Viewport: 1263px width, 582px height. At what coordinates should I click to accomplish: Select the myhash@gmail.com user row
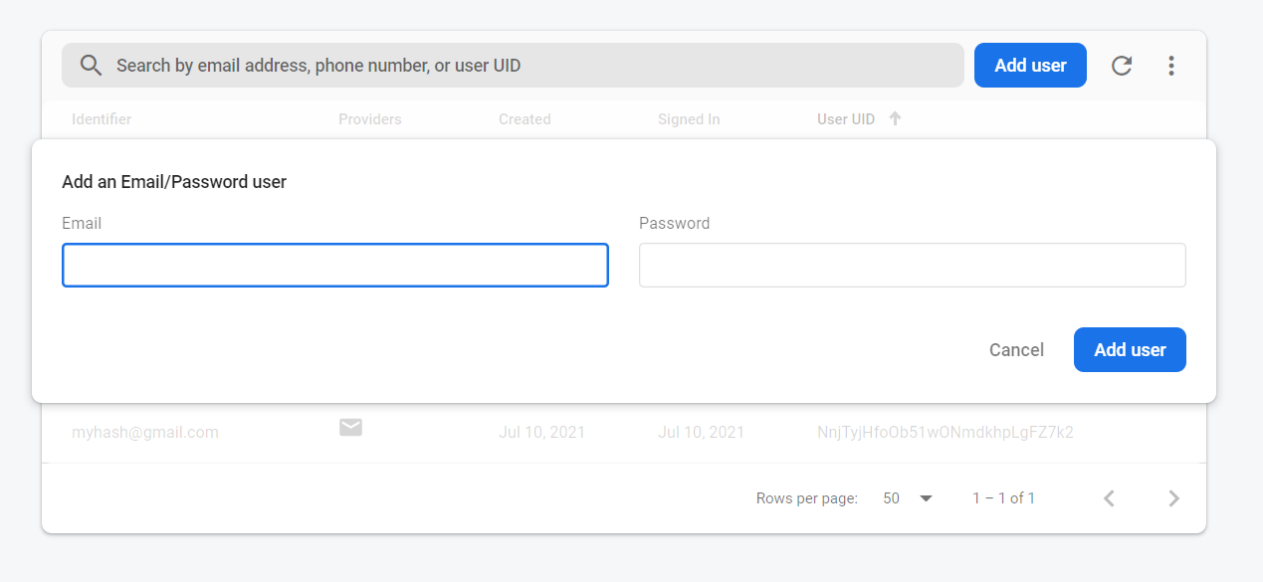coord(145,433)
